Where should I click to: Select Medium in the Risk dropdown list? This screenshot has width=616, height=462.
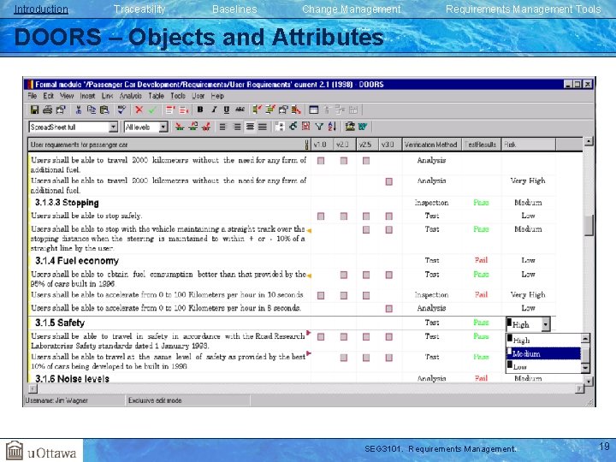tap(544, 353)
